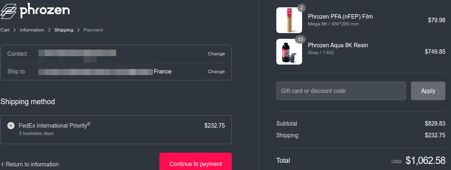Apply the discount code
The width and height of the screenshot is (451, 170).
428,91
